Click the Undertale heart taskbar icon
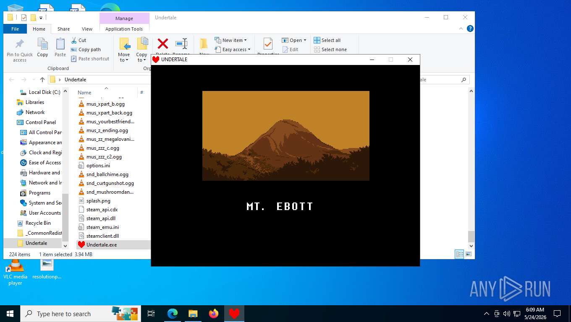This screenshot has height=322, width=571. [x=234, y=314]
